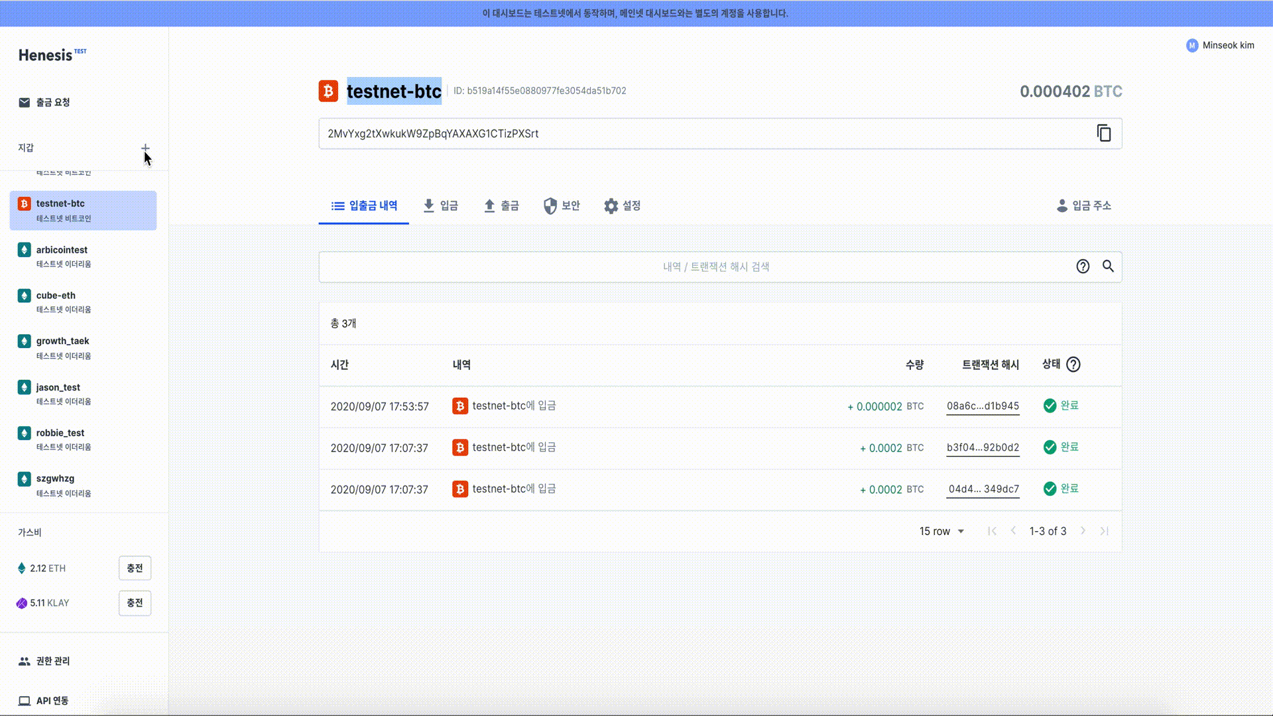This screenshot has width=1273, height=716.
Task: Open the 입금 deposit tab
Action: click(441, 206)
